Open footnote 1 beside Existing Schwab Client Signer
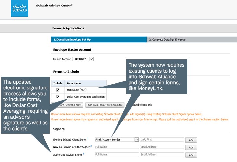This screenshot has width=237, height=162. (x=88, y=138)
